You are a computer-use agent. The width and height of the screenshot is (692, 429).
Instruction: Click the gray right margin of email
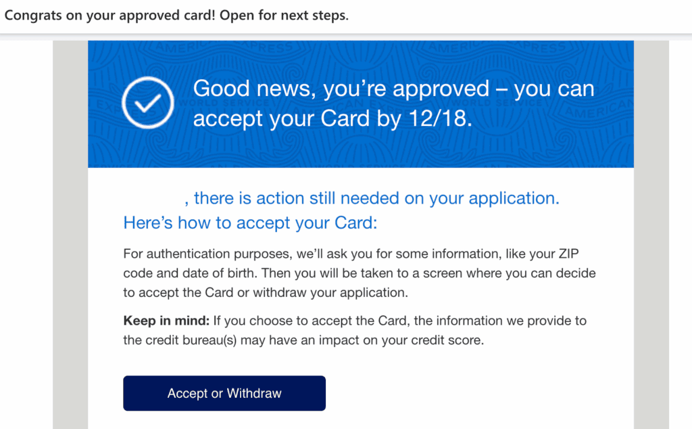(651, 237)
